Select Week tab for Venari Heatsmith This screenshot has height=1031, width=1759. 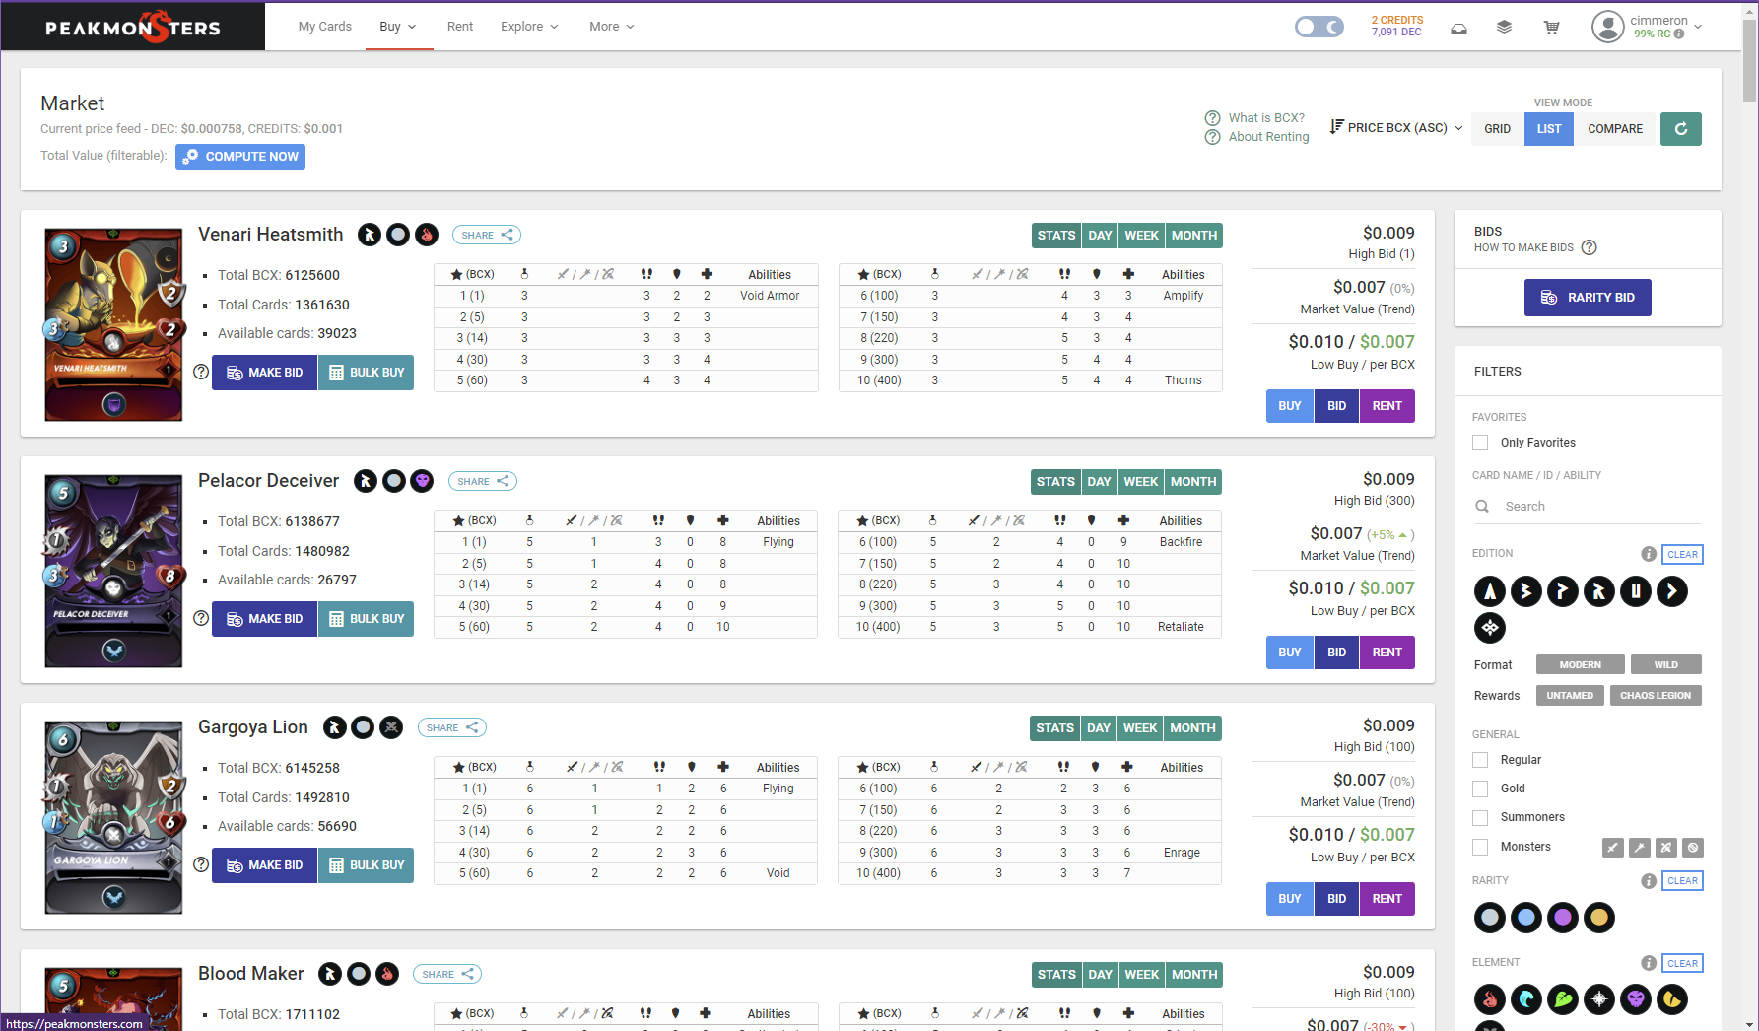1141,236
